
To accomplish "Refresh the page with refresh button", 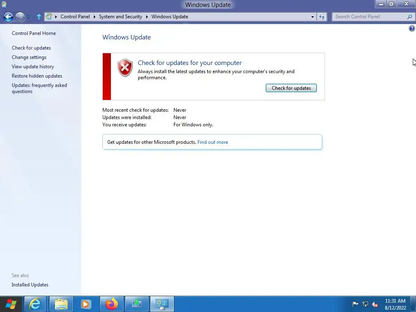I will (x=322, y=17).
